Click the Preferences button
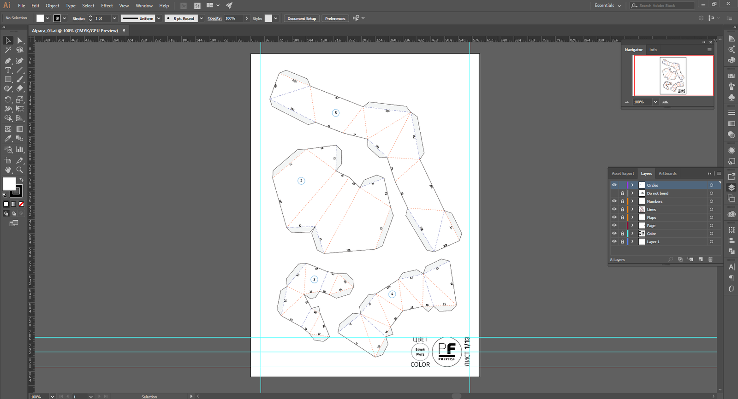The image size is (738, 399). click(x=335, y=18)
